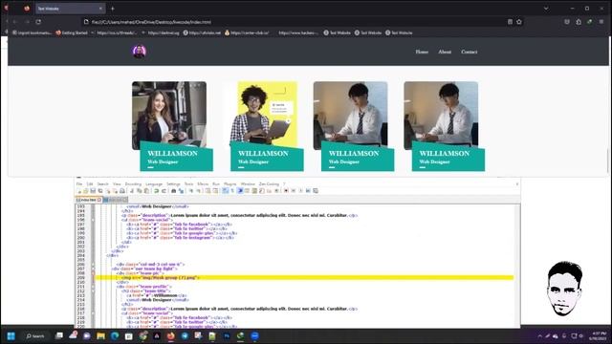Click the taskbar Search box
The width and height of the screenshot is (612, 344).
pos(35,335)
